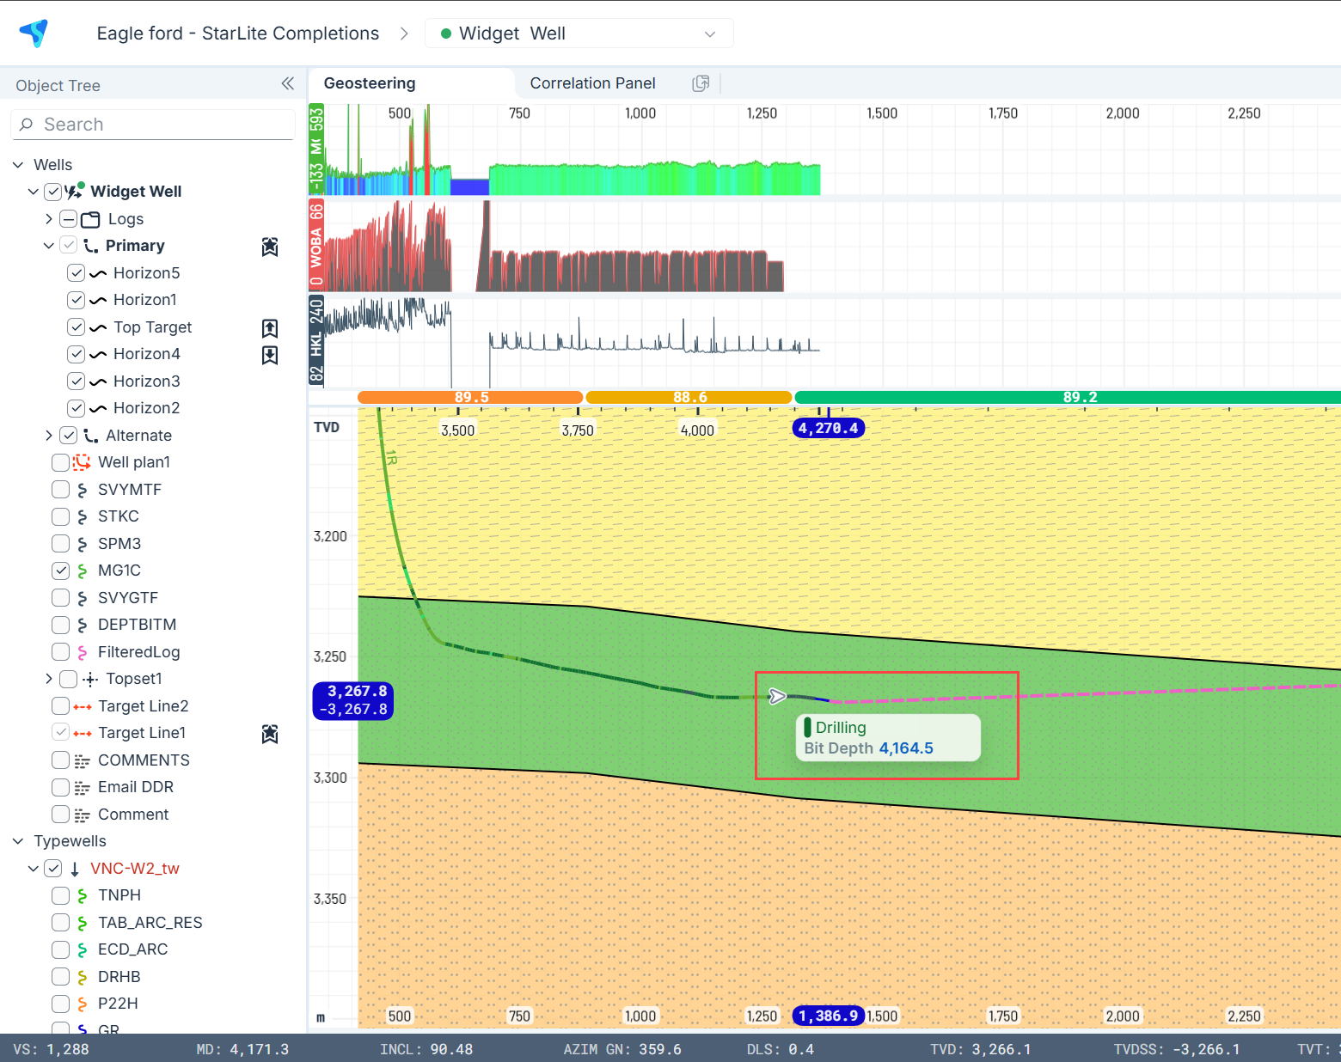Collapse the VNC-W2_tw node
The image size is (1341, 1062).
point(34,869)
